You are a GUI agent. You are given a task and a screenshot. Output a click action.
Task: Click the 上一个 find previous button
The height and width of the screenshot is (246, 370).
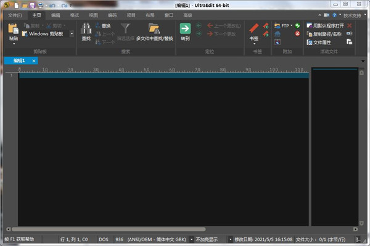tap(105, 34)
